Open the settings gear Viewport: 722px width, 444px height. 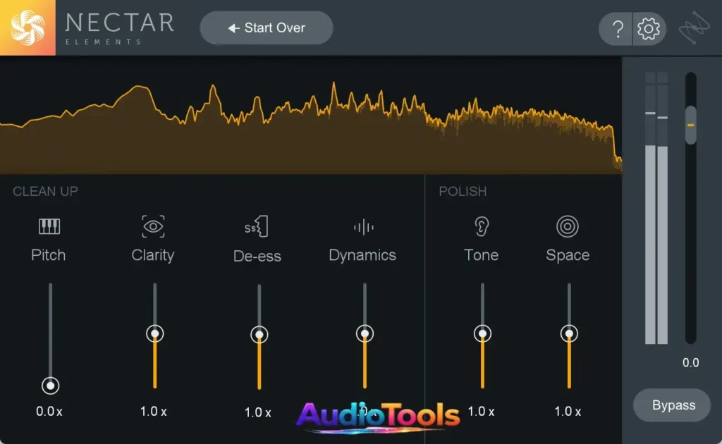[x=648, y=29]
